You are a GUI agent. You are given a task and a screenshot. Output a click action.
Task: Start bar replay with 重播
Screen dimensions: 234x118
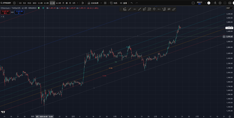point(123,3)
